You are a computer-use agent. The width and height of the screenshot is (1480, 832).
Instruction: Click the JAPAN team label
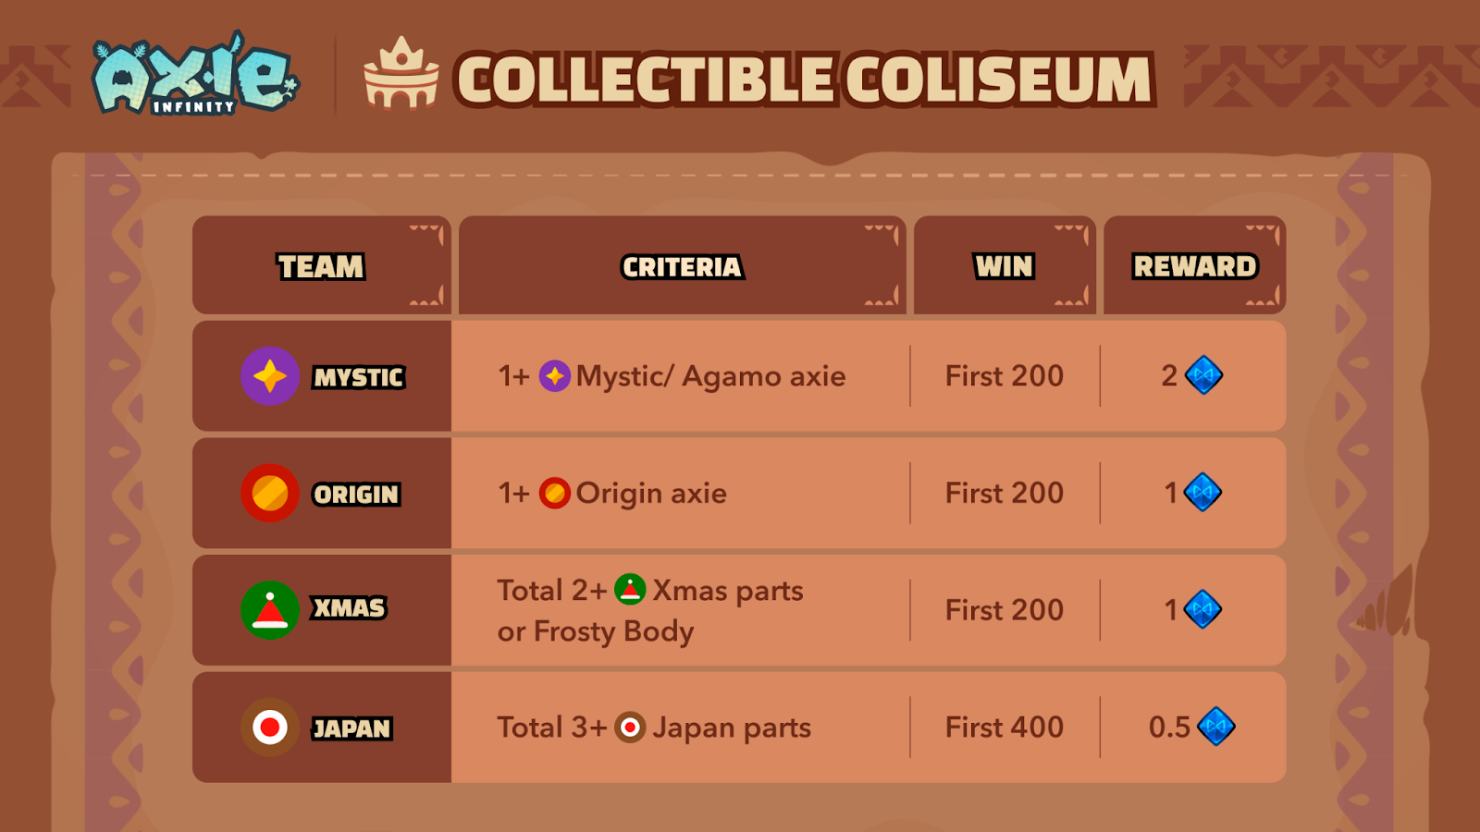[351, 728]
